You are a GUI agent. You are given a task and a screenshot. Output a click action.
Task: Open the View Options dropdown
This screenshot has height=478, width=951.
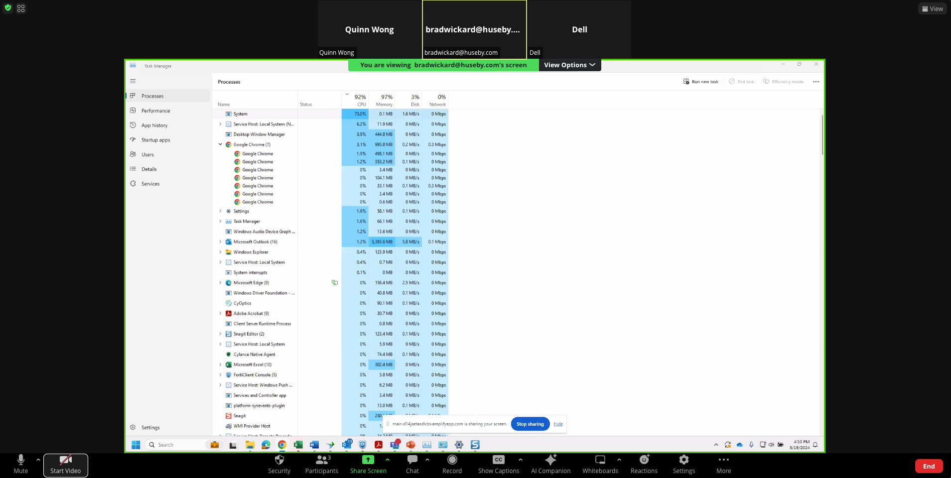[570, 65]
